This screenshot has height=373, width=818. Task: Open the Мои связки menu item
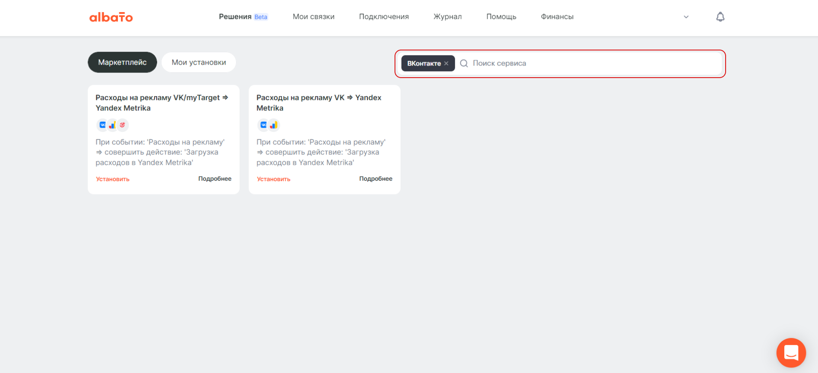pyautogui.click(x=313, y=17)
